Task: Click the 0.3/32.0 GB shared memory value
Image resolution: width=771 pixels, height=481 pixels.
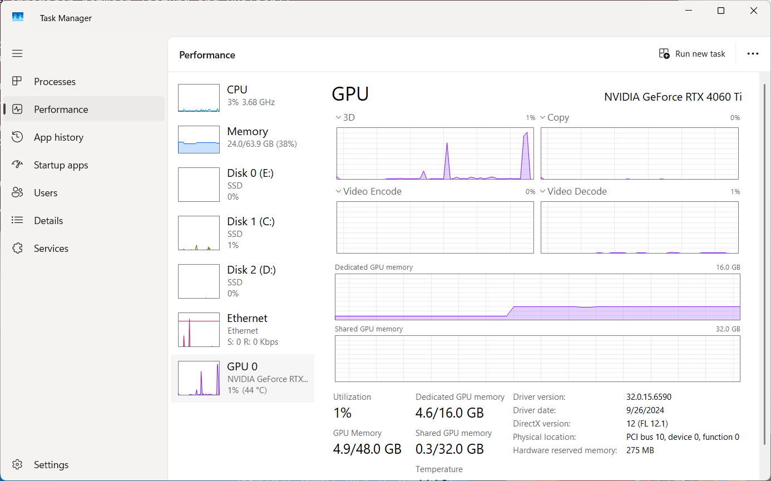Action: [449, 449]
